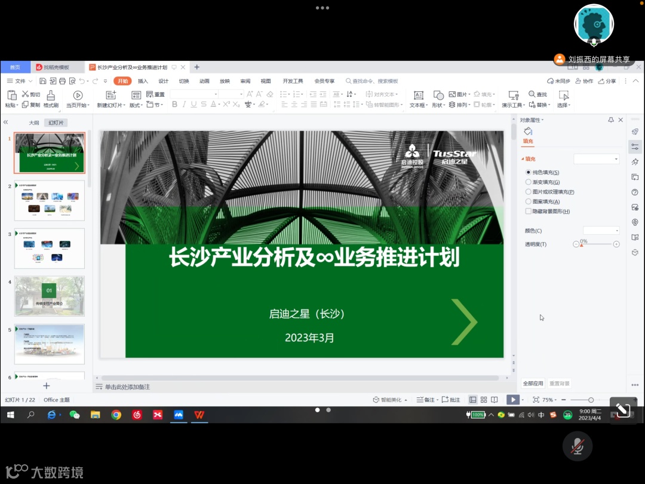Click the New Slide (新建幻灯片) icon

tap(110, 96)
